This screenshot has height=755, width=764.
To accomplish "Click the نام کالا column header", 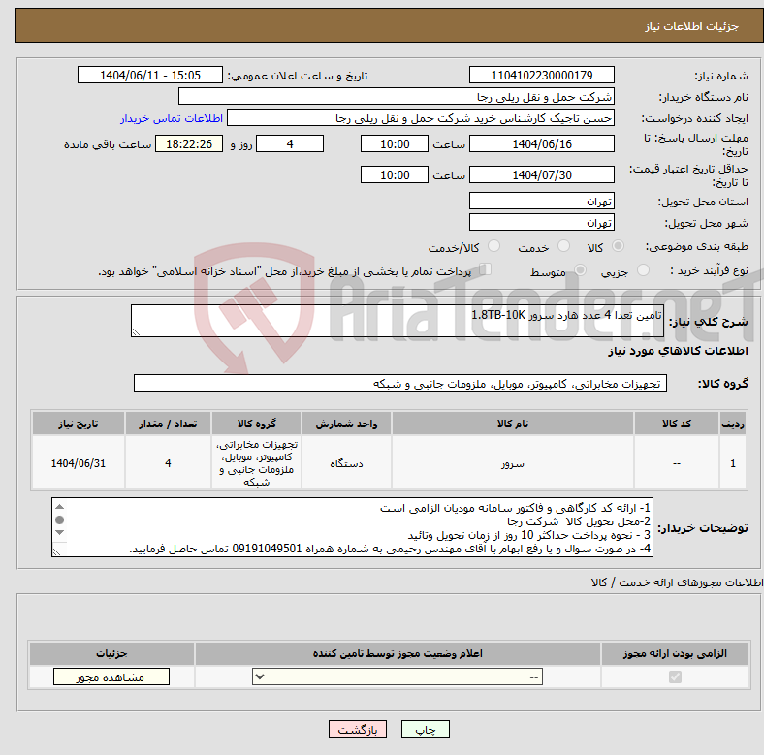I will pyautogui.click(x=513, y=424).
